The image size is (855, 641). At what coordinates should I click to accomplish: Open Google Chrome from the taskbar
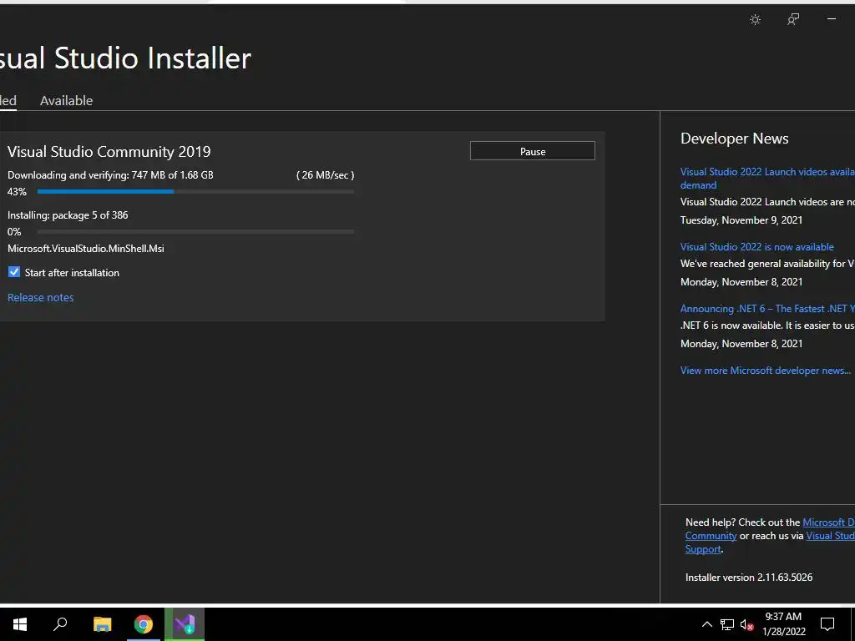point(144,624)
